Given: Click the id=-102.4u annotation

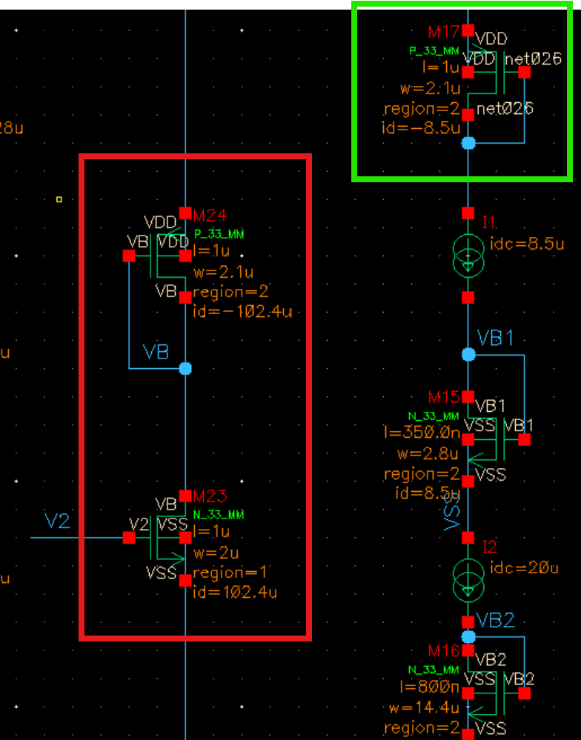Looking at the screenshot, I should point(242,312).
